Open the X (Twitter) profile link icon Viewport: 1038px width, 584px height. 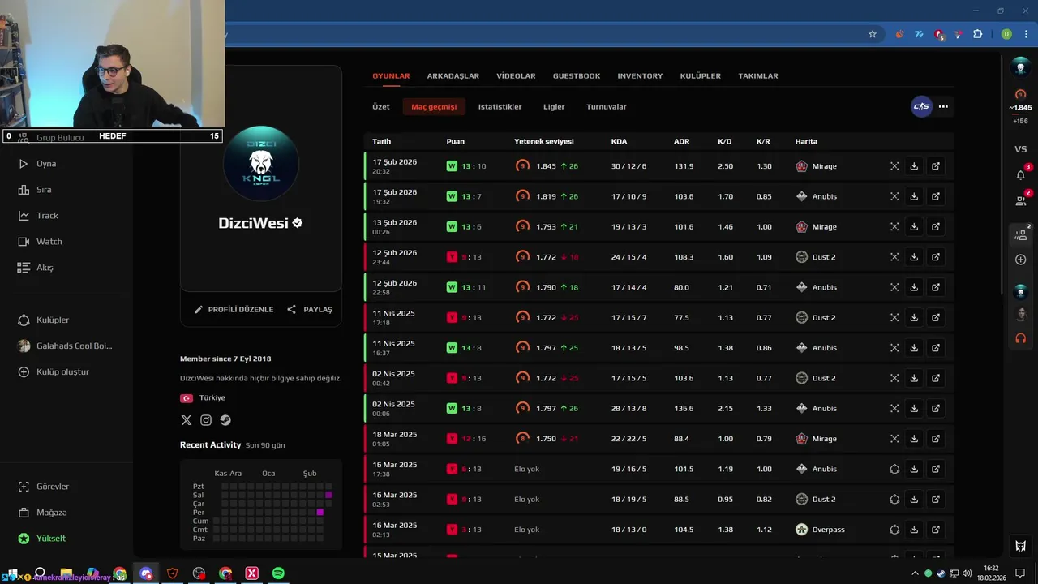187,420
